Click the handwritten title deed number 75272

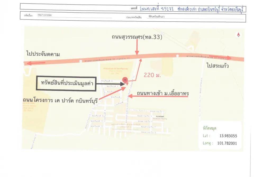(168, 9)
